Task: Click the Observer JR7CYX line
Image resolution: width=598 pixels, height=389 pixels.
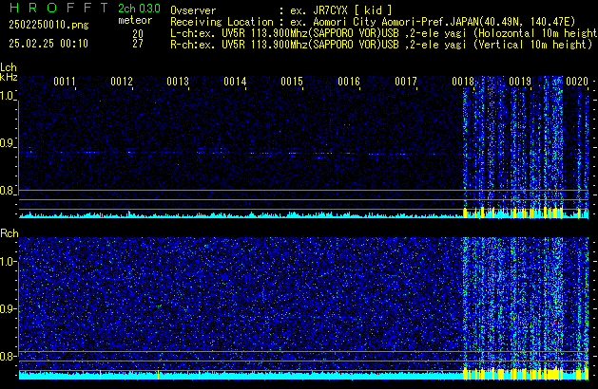Action: coord(281,10)
